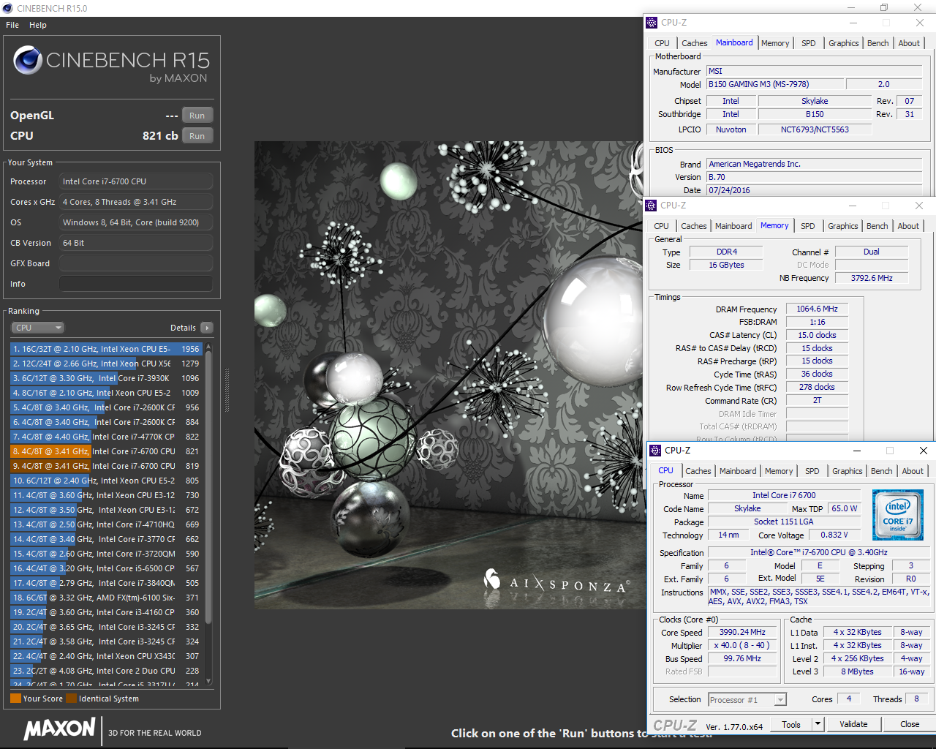Click the DRAM Frequency 1064.6 MHz value
This screenshot has width=936, height=749.
[x=817, y=309]
